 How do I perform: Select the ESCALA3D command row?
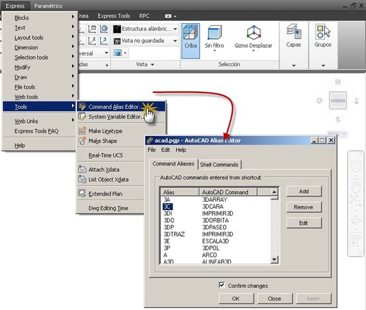pyautogui.click(x=216, y=242)
